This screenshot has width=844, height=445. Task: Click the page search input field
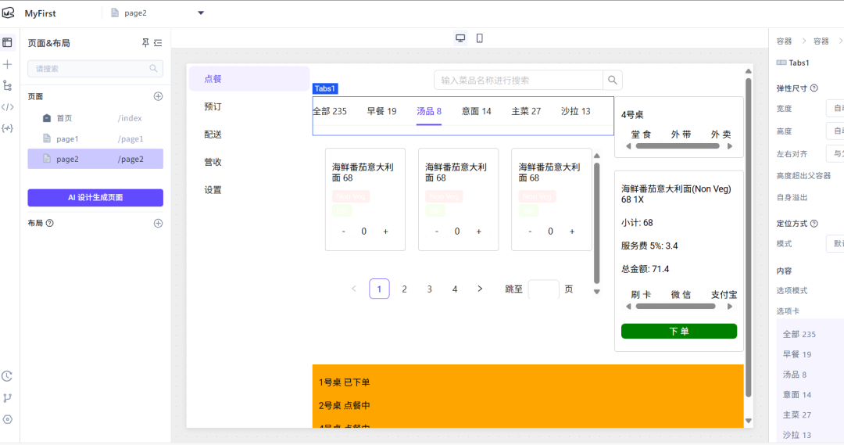pos(95,68)
